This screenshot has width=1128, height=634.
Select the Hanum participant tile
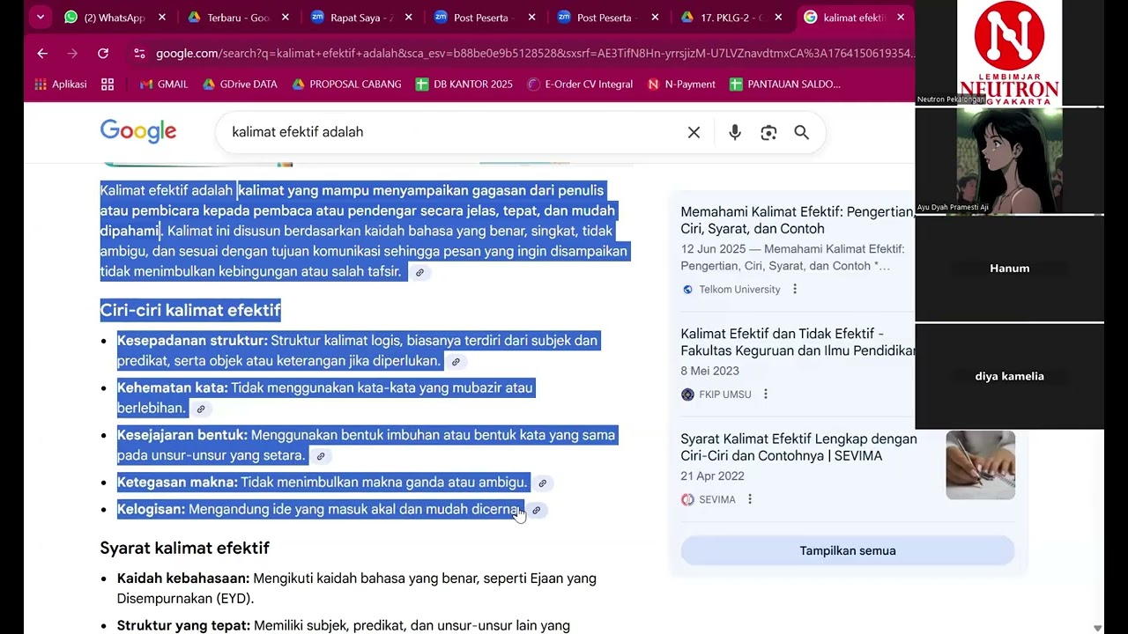tap(1009, 269)
